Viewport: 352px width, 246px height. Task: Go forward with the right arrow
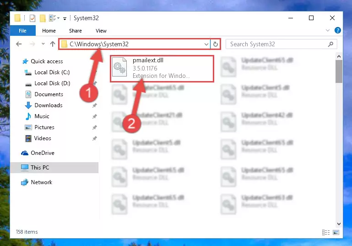tap(32, 44)
